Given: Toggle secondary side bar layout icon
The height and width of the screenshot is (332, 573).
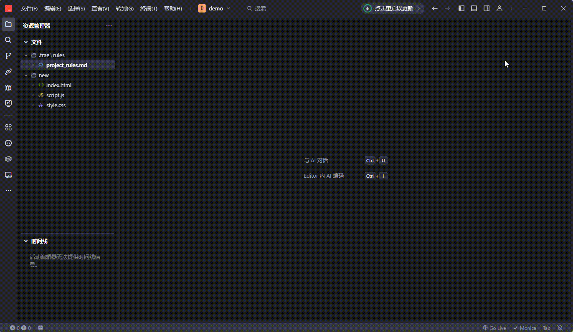Looking at the screenshot, I should 487,8.
